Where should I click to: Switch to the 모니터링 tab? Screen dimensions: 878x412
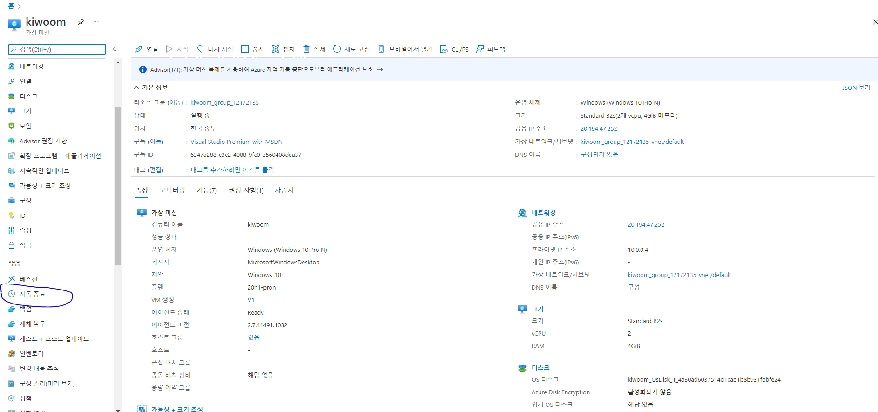(172, 190)
